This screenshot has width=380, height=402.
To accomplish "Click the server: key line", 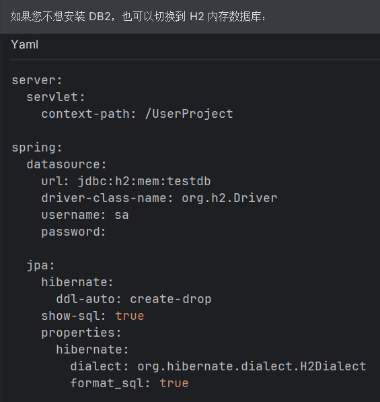I will click(37, 80).
